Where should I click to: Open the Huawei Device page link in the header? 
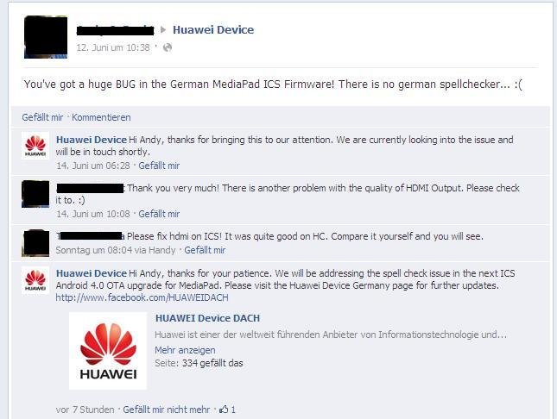click(x=213, y=30)
